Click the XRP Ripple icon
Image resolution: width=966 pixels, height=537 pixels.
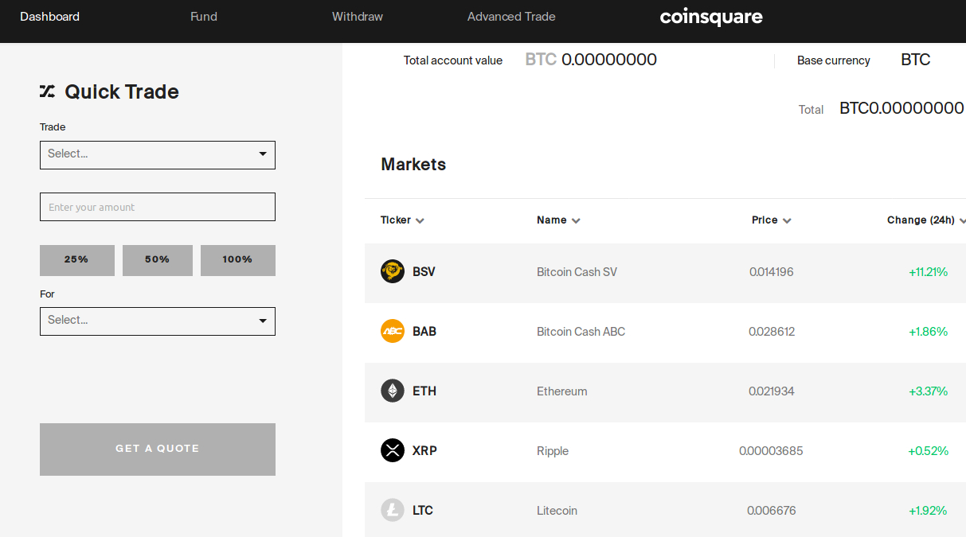[393, 450]
